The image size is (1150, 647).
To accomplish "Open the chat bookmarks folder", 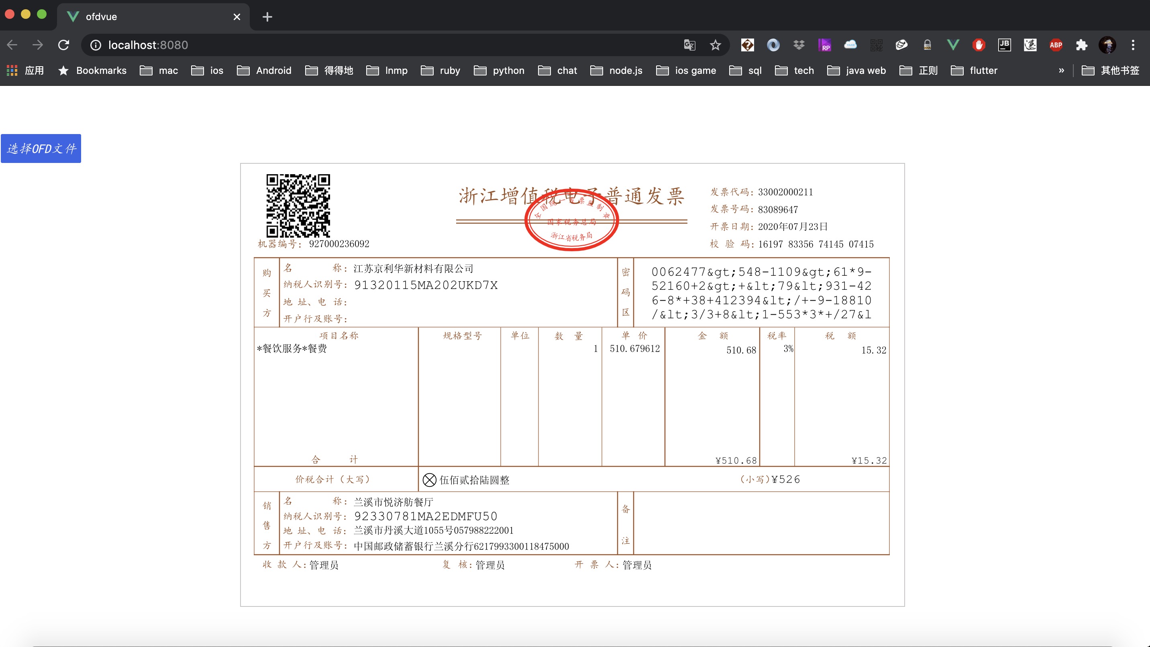I will [x=558, y=71].
